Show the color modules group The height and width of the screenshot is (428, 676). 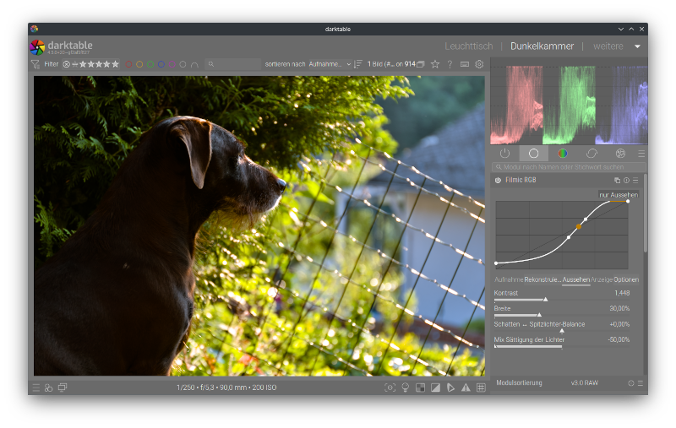(x=563, y=154)
